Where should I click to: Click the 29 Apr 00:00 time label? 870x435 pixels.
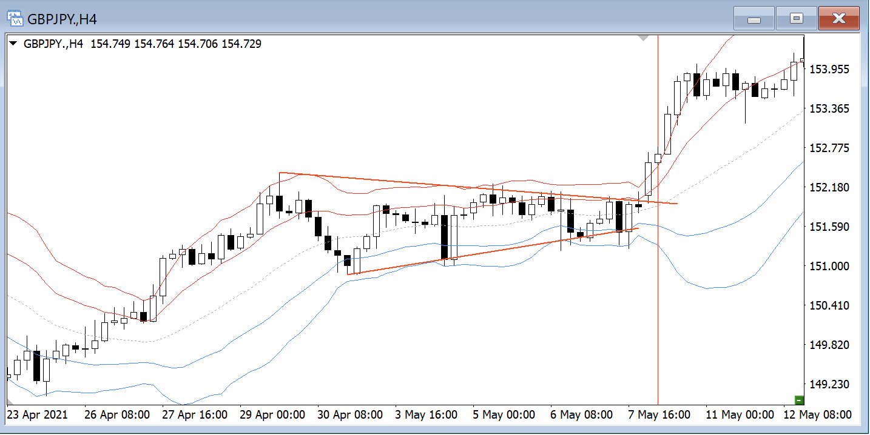point(272,415)
